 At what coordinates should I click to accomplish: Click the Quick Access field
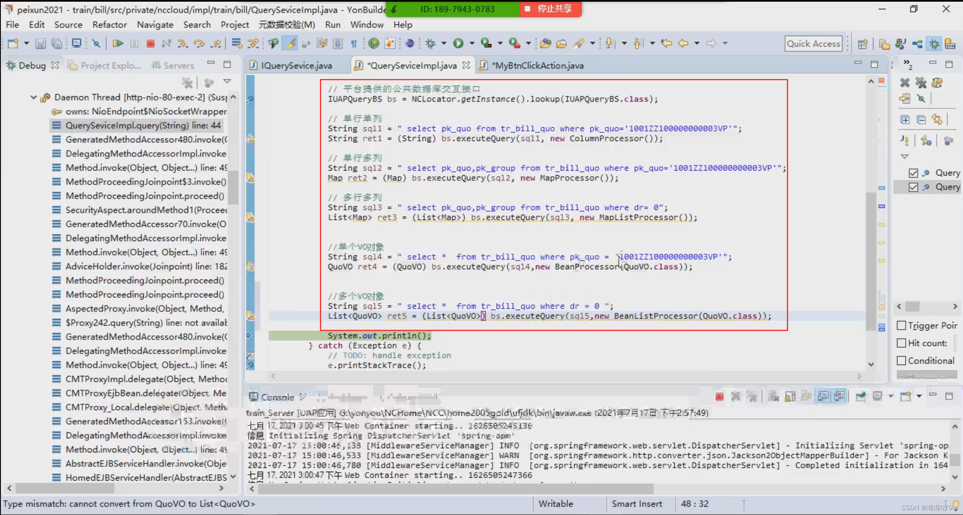pos(813,44)
